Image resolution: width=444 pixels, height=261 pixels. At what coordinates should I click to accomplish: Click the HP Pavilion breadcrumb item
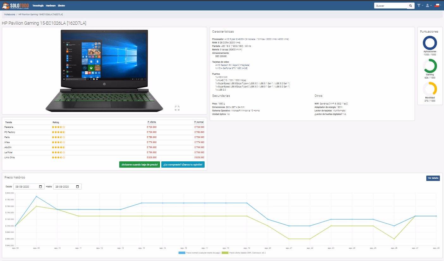40,15
